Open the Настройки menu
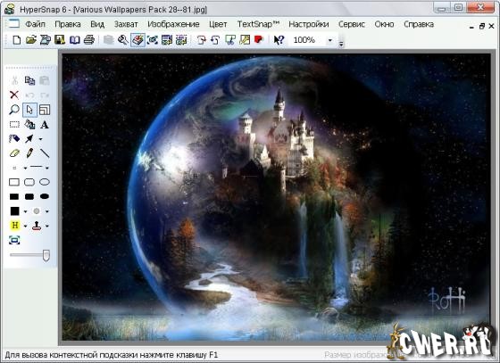This screenshot has height=363, width=500. click(308, 24)
